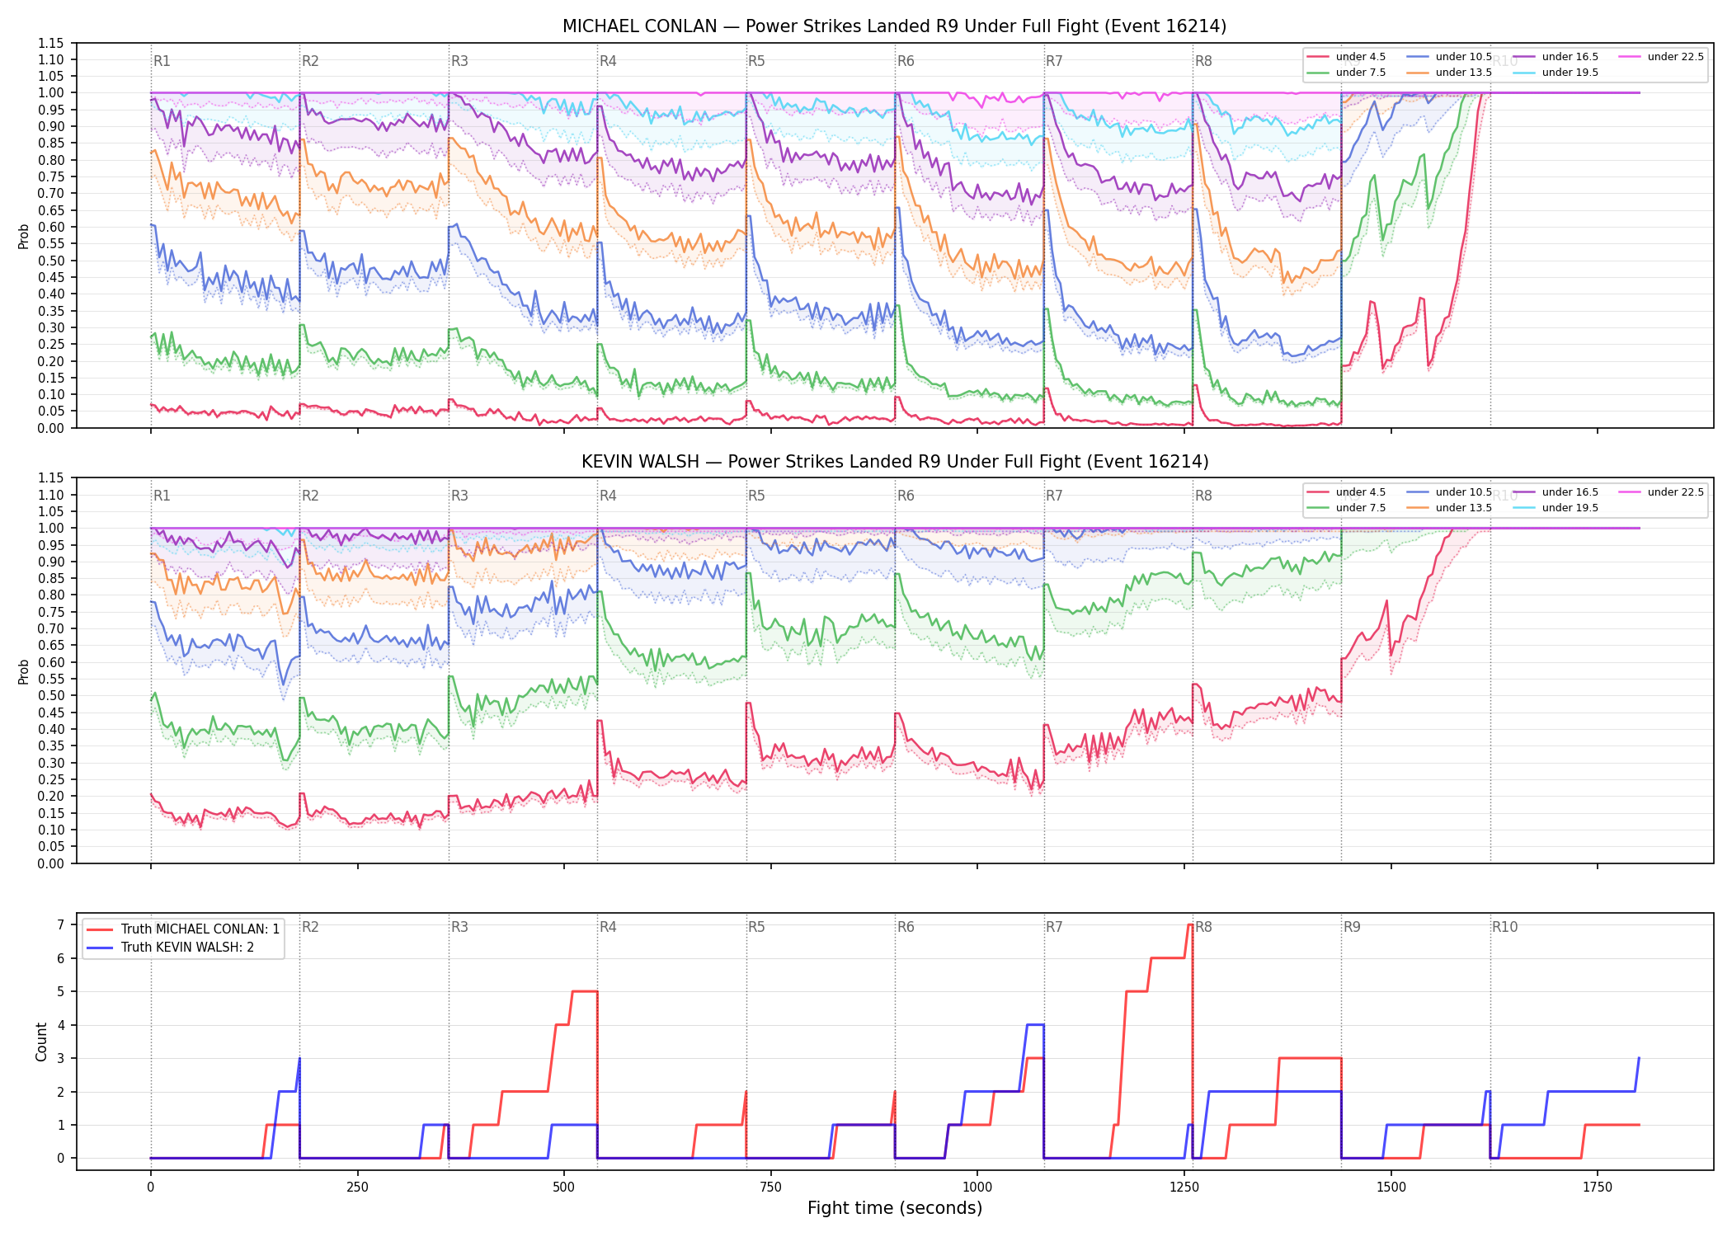Screen dimensions: 1732x1237
Task: Click the MICHAEL CONLAN chart title
Action: (895, 26)
